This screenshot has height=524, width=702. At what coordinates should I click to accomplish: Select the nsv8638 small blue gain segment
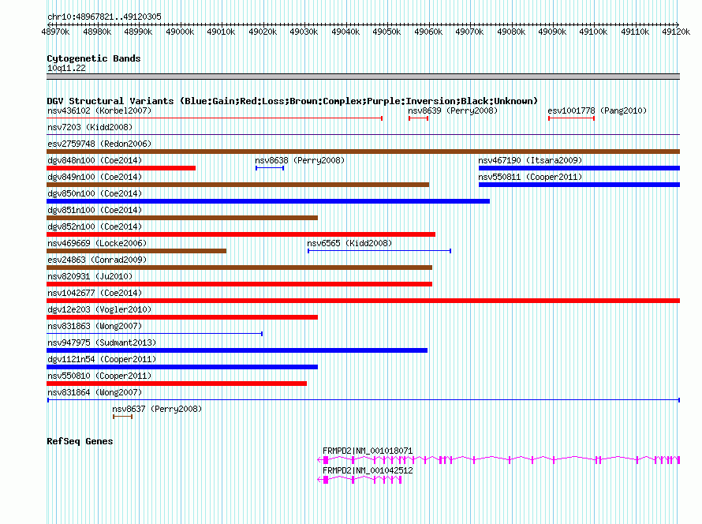pyautogui.click(x=270, y=168)
